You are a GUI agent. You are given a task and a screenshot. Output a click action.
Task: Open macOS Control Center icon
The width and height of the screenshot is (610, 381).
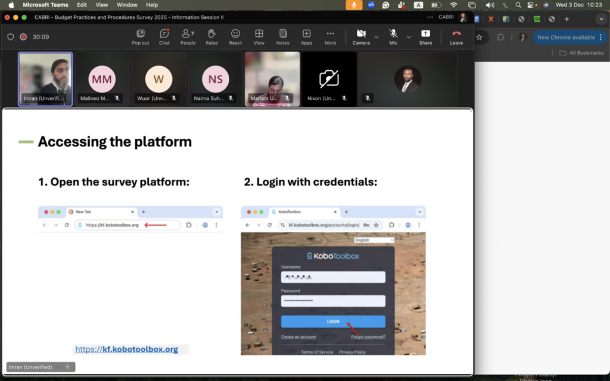point(531,5)
